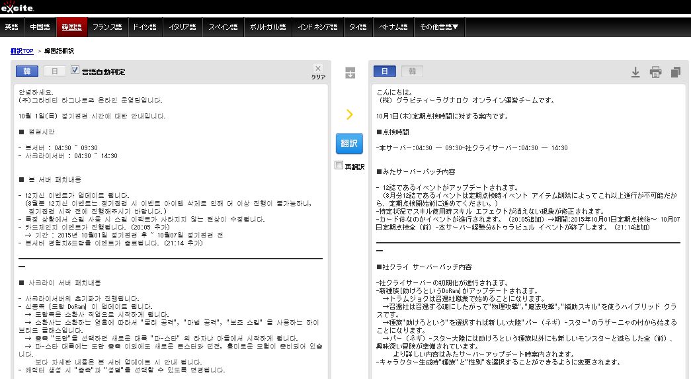691x379 pixels.
Task: Click the 안녕하세요. line in source
Action: [36, 92]
